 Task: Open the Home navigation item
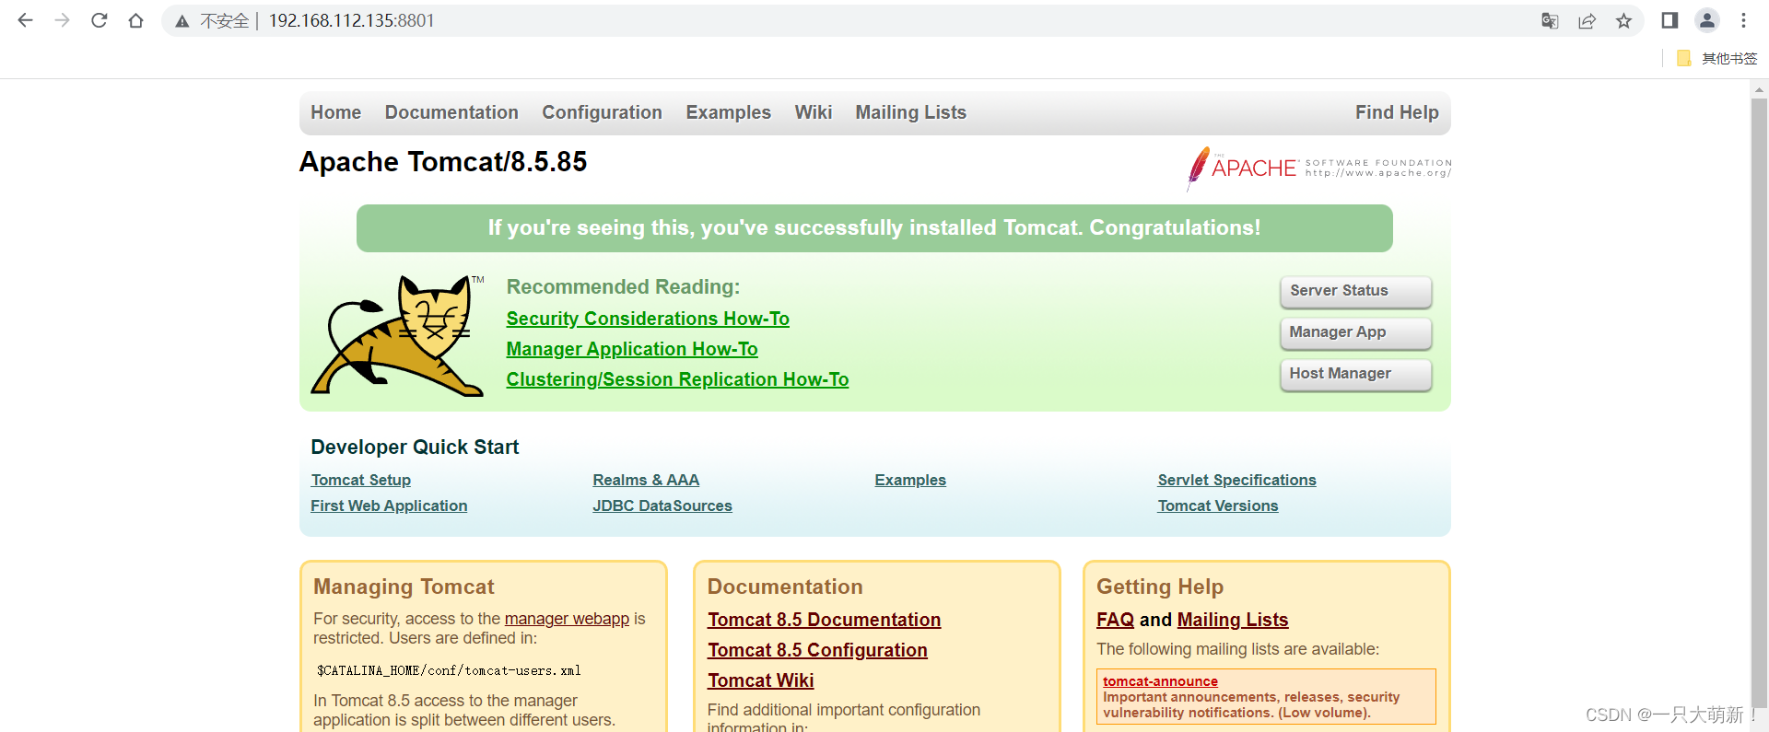(x=335, y=112)
